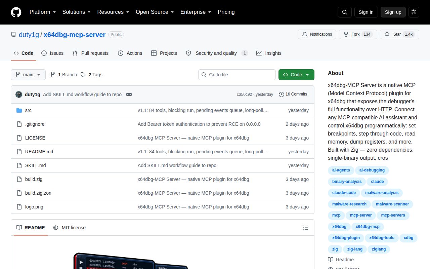Open the build.zig file

(34, 179)
